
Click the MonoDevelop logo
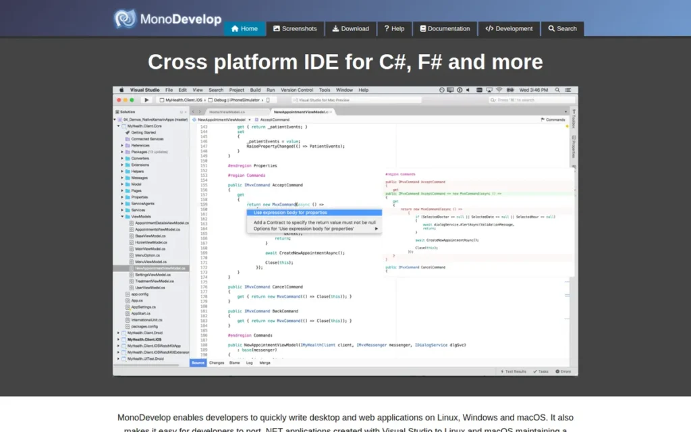(167, 19)
